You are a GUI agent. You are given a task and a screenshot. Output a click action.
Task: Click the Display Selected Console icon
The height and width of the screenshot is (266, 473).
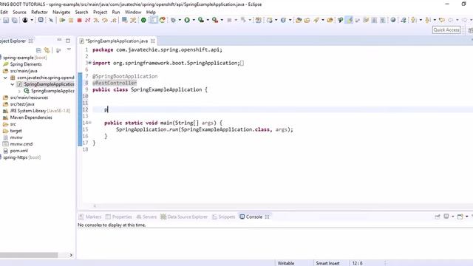pos(446,216)
